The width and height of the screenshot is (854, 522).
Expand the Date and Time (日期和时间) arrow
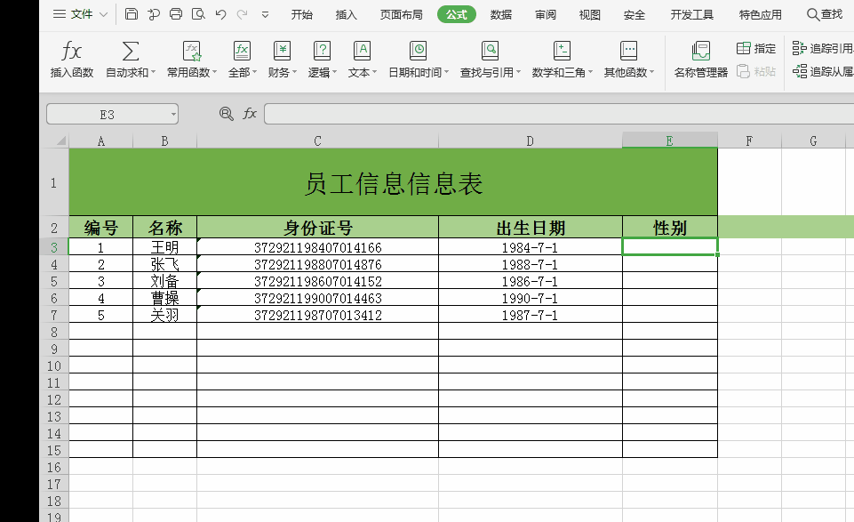pos(447,72)
